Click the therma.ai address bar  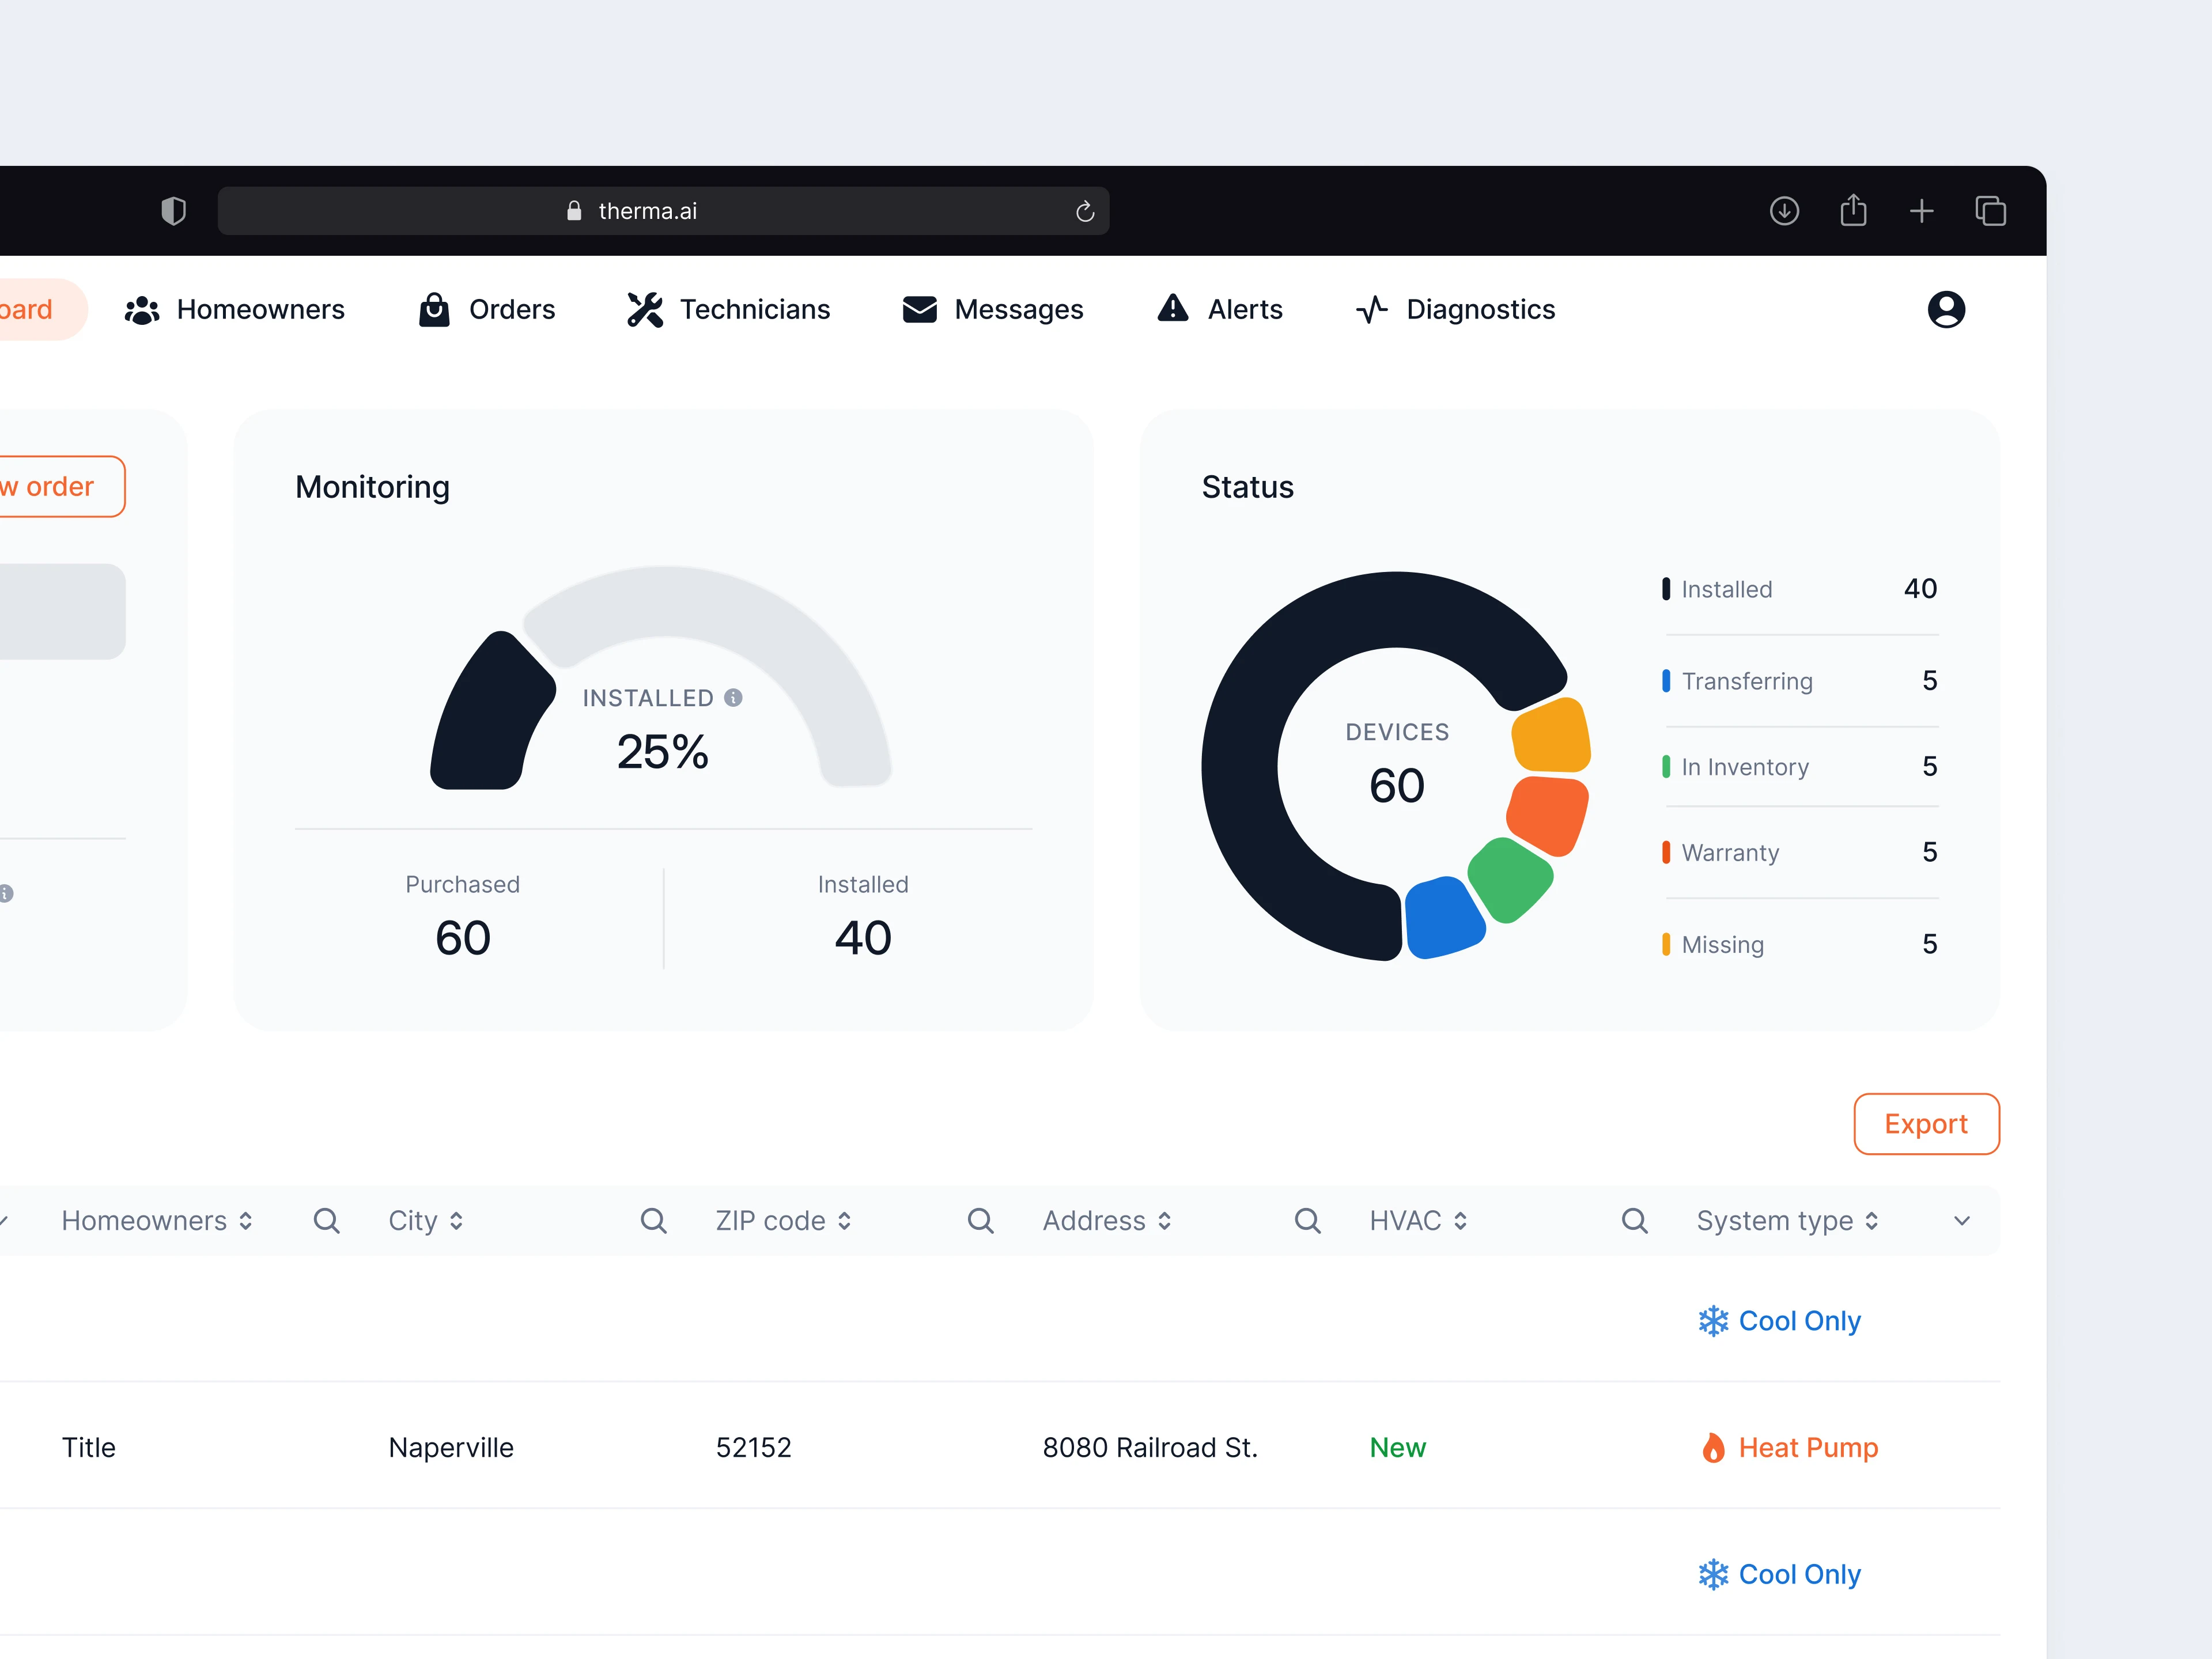(648, 211)
